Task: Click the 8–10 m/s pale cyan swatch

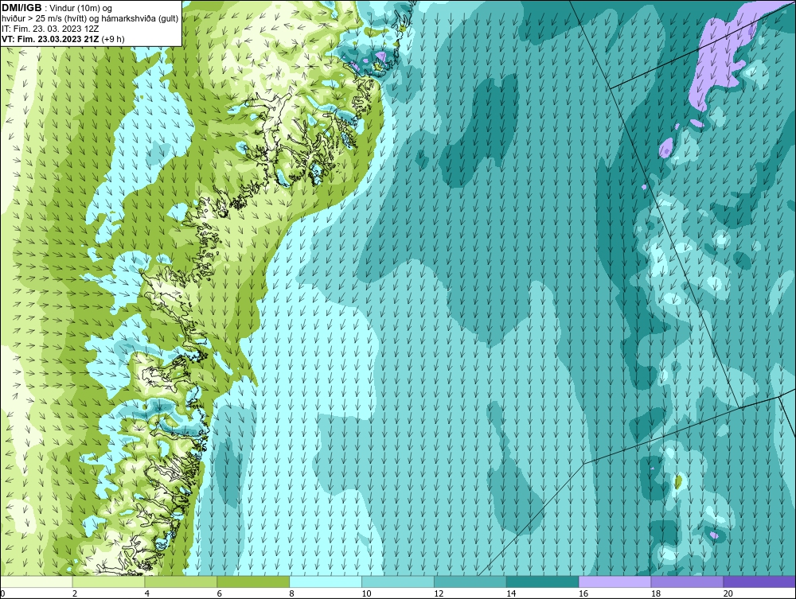Action: (x=326, y=581)
